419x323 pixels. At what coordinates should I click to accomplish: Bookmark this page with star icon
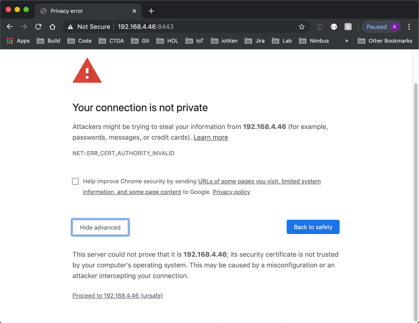(x=302, y=27)
